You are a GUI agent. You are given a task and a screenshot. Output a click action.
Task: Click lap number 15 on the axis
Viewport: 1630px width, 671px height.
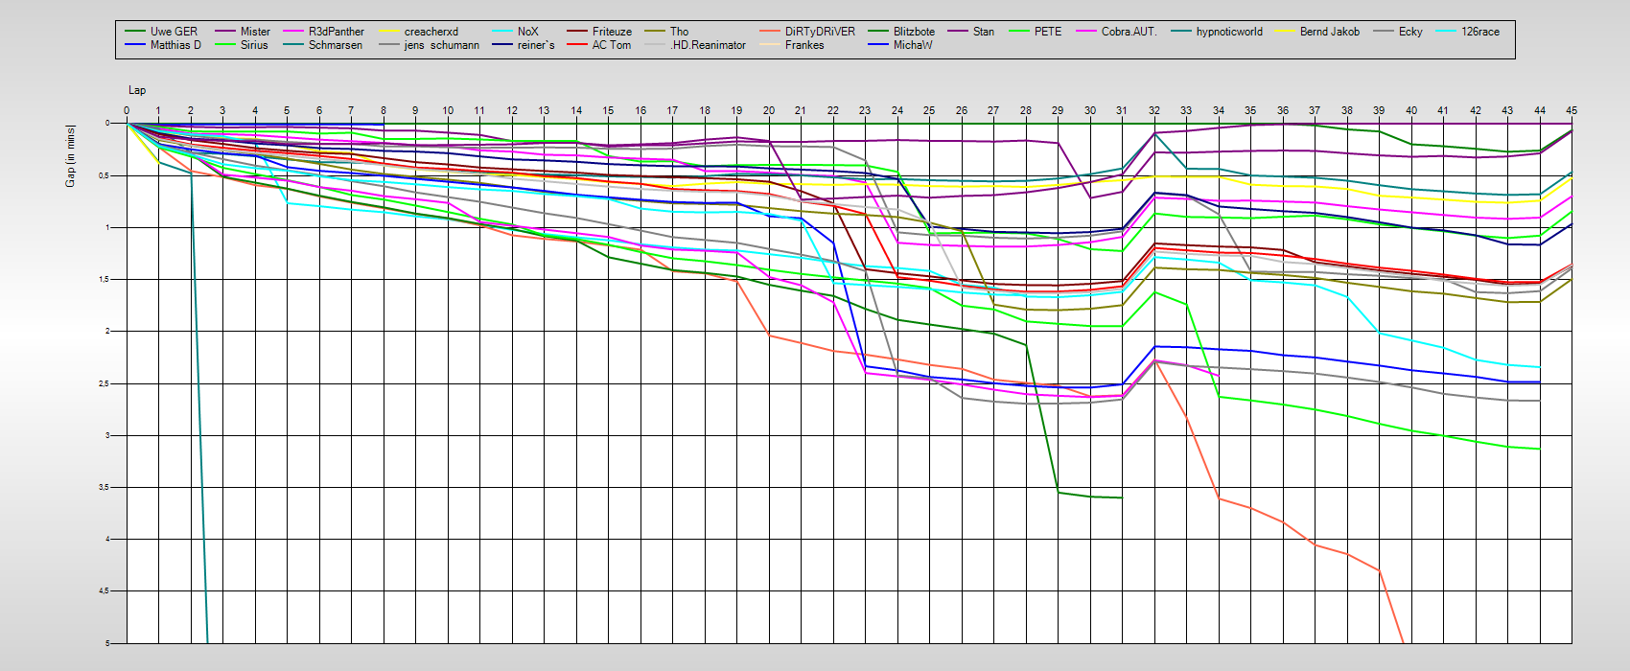[x=608, y=111]
